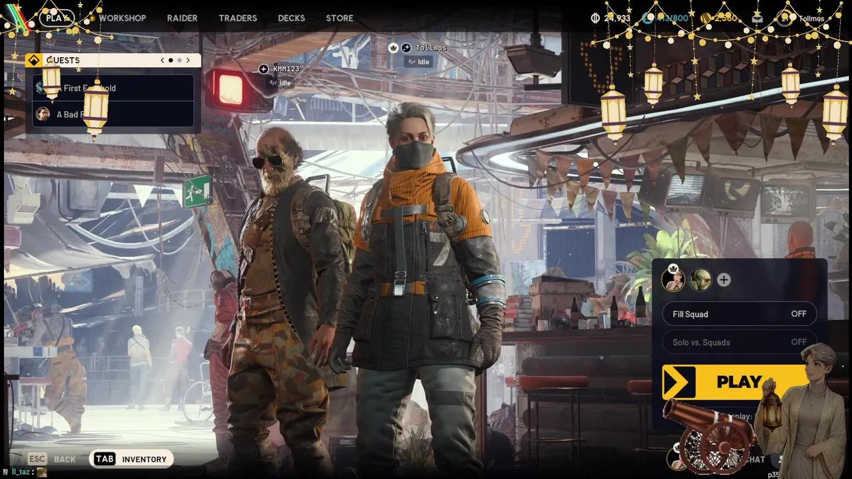Click the platform icon next to Tollmos nameplate
852x479 pixels.
coord(406,48)
